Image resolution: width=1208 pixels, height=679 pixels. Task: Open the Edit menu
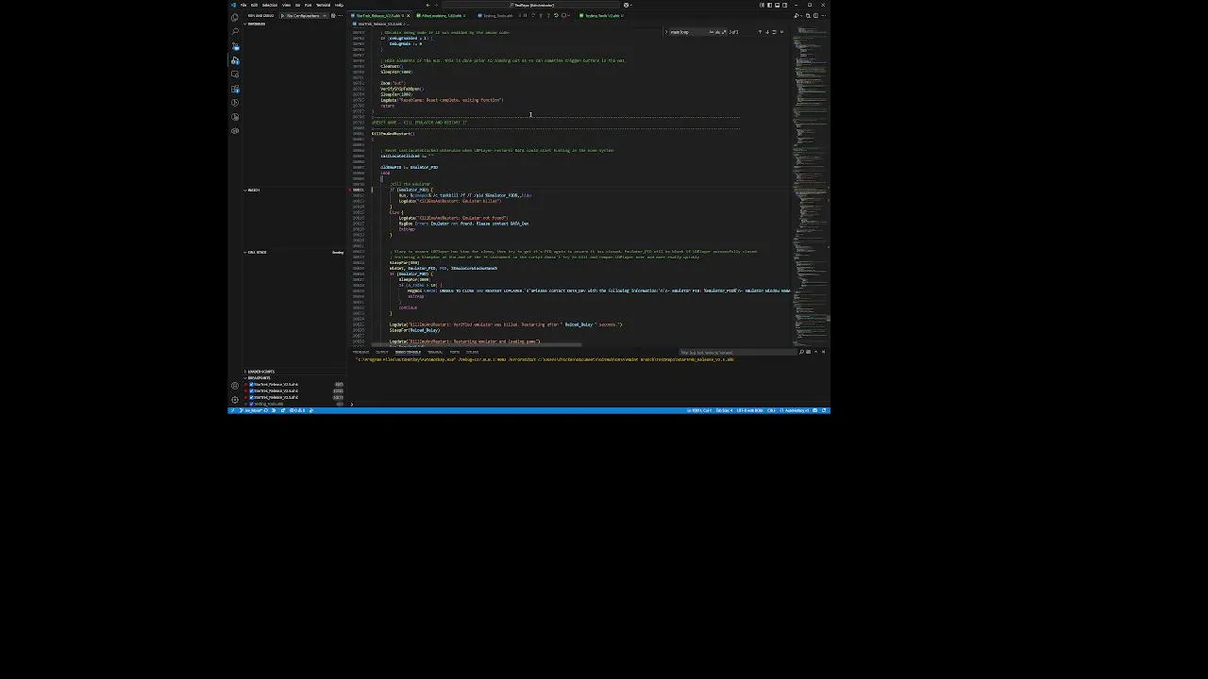(x=254, y=5)
